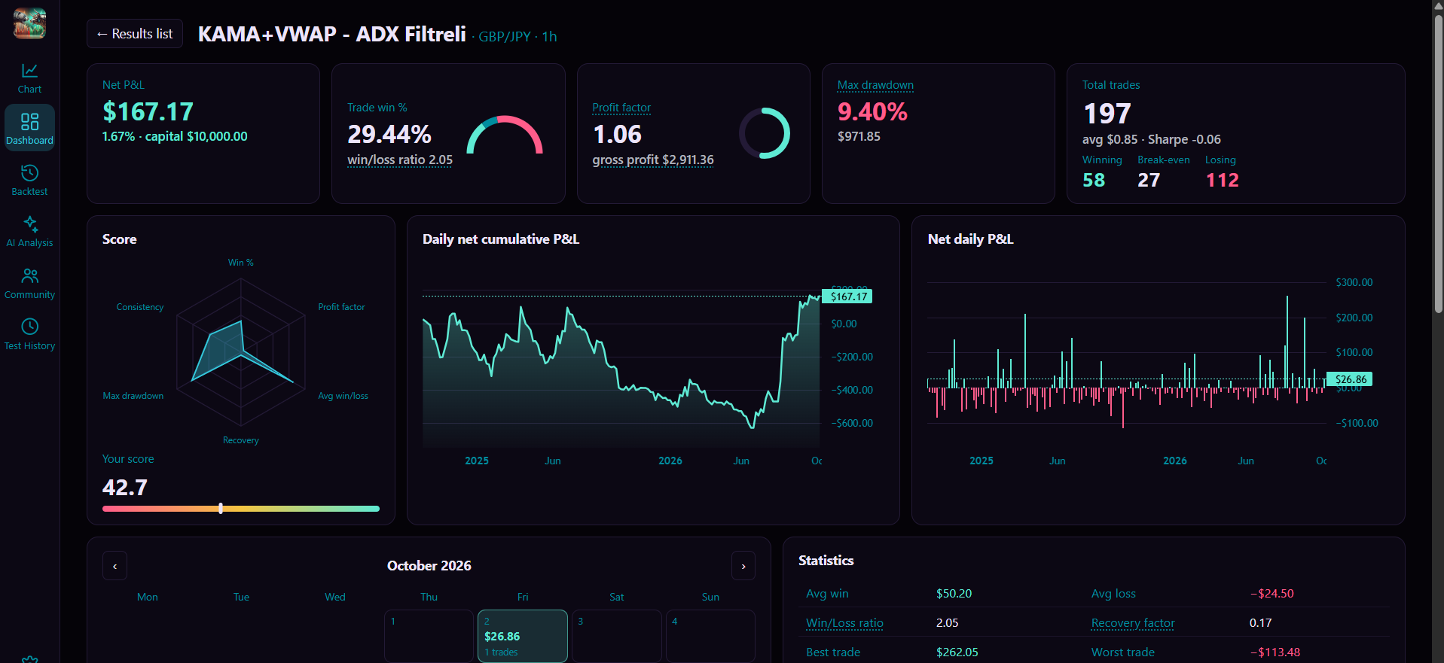Image resolution: width=1444 pixels, height=663 pixels.
Task: Click the Win/Loss ratio statistics label
Action: (x=844, y=623)
